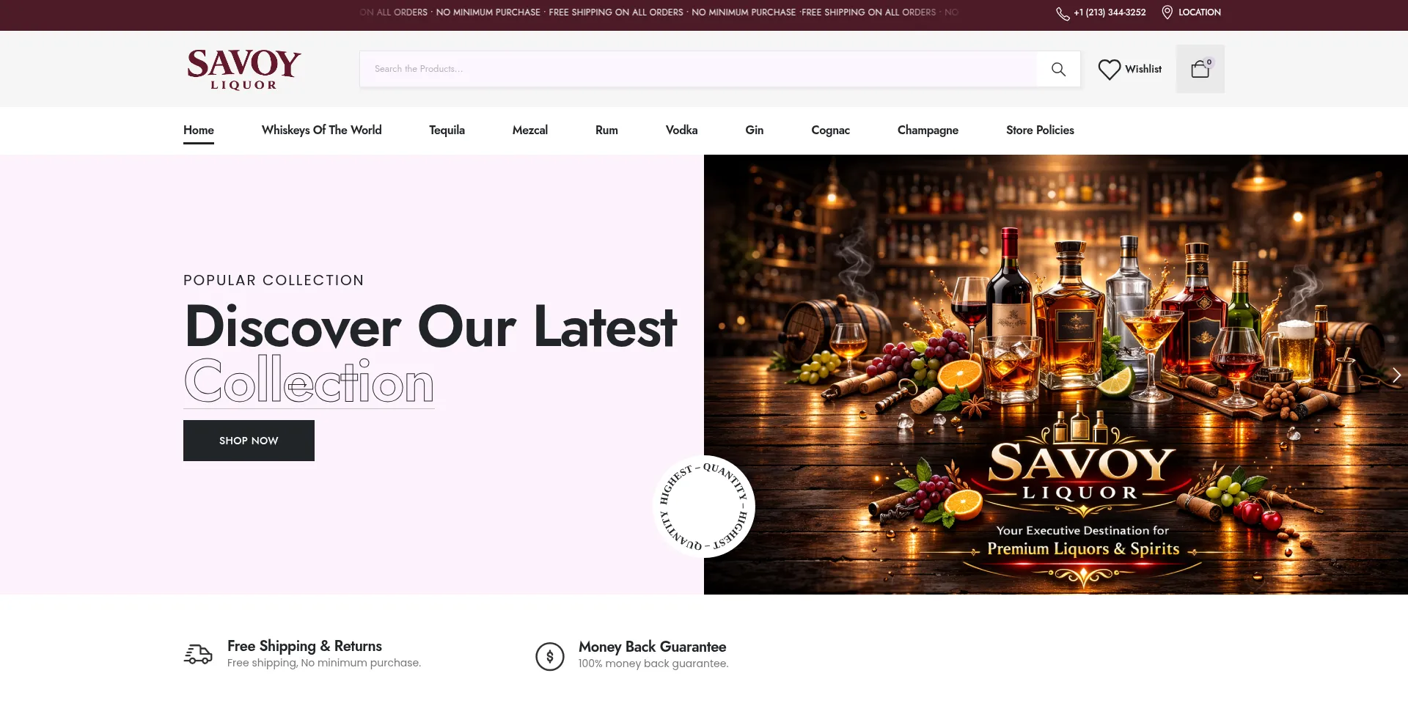Click the location pin icon

[x=1167, y=12]
